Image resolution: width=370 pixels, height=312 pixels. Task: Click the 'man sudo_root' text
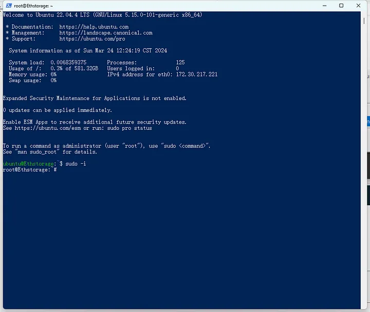tap(37, 152)
